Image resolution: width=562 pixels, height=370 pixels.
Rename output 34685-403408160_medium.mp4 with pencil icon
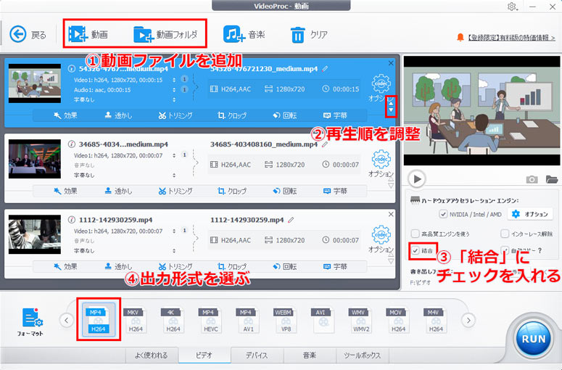pos(325,144)
